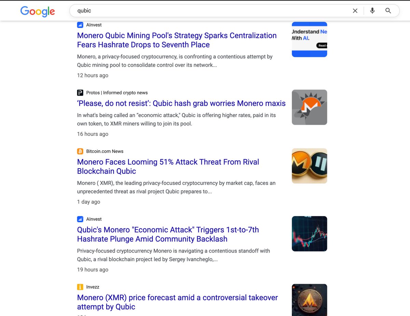The height and width of the screenshot is (316, 410).
Task: Click the Protos favicon icon
Action: [80, 93]
